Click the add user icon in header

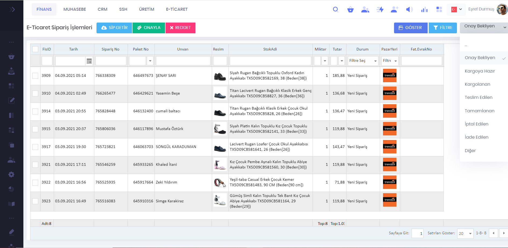[394, 10]
